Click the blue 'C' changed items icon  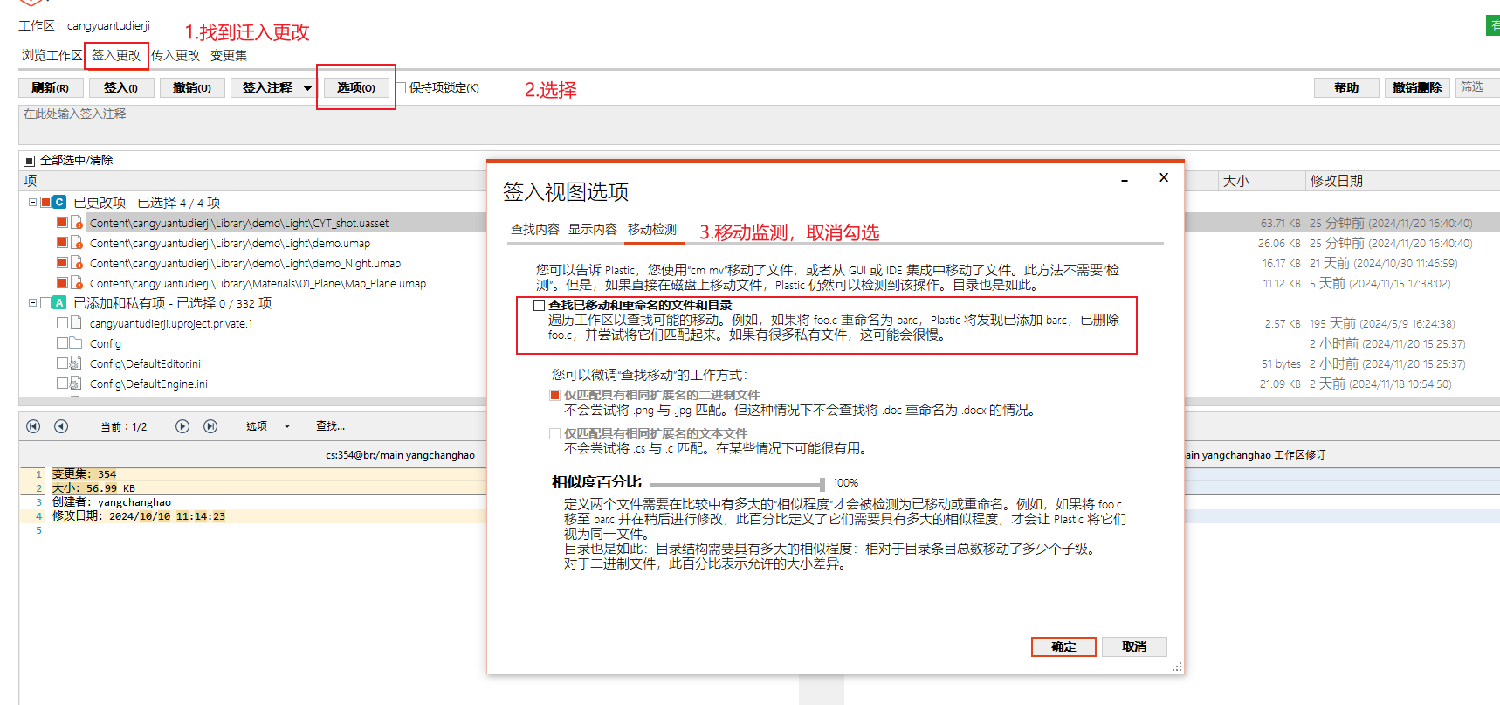coord(59,202)
